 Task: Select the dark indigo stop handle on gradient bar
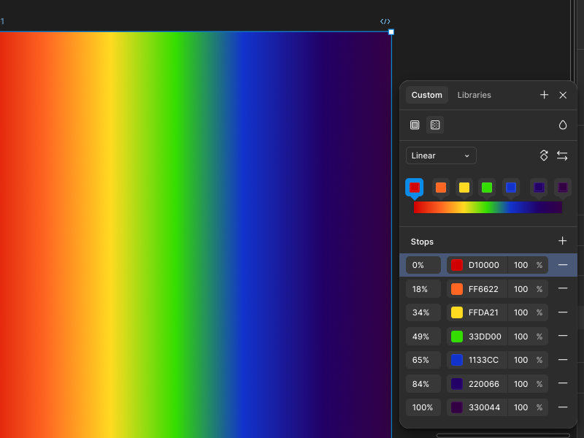539,188
